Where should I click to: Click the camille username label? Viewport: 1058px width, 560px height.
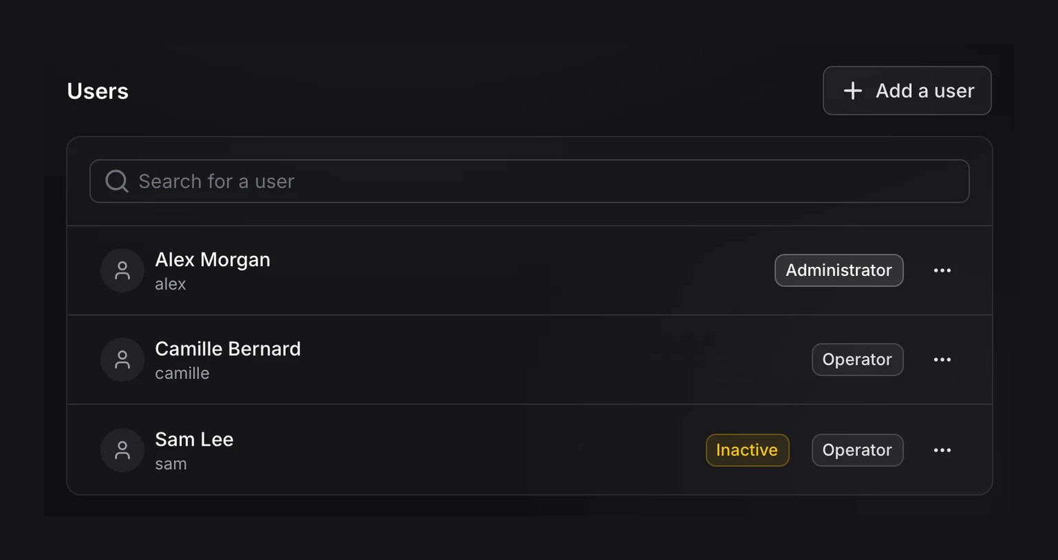tap(182, 373)
